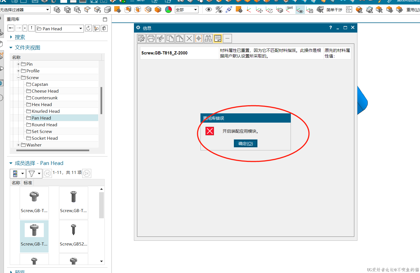Viewport: 420px width, 273px height.
Task: Click the Print icon in 信息 window
Action: click(151, 38)
